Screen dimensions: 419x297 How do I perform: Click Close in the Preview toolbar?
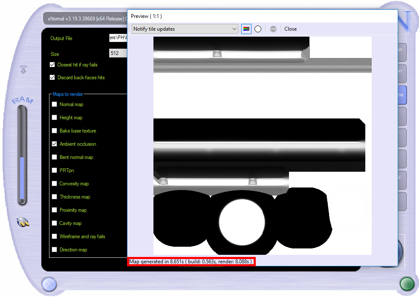click(x=290, y=29)
